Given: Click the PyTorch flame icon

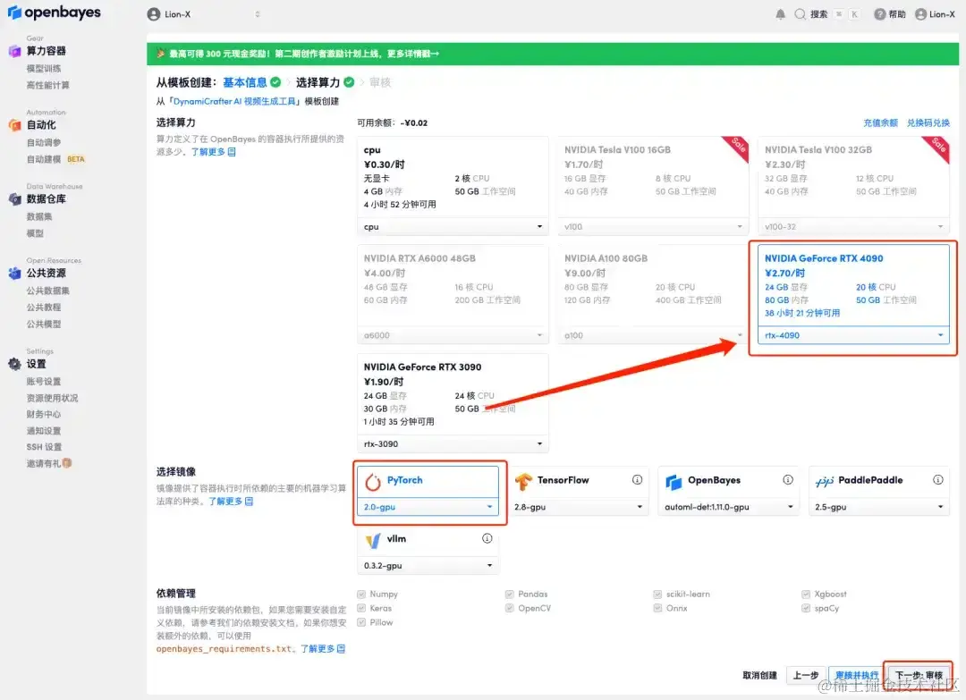Looking at the screenshot, I should [373, 482].
